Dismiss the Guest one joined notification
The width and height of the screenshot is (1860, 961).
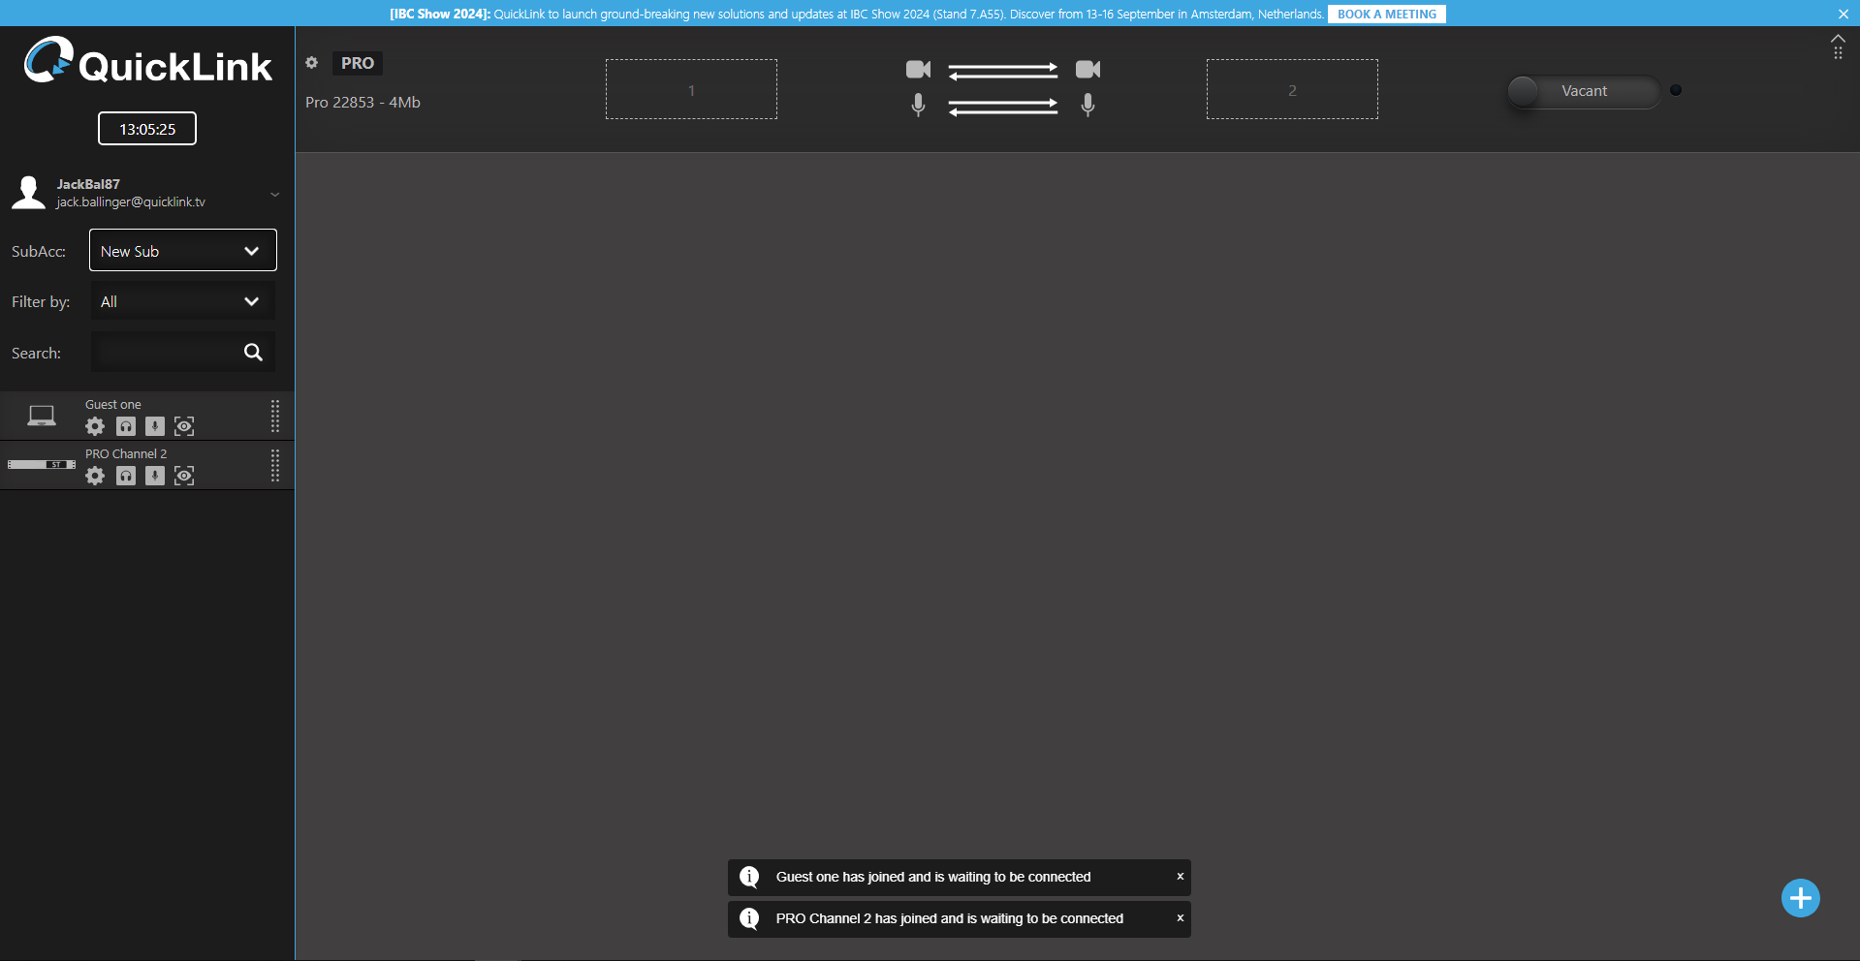coord(1180,877)
